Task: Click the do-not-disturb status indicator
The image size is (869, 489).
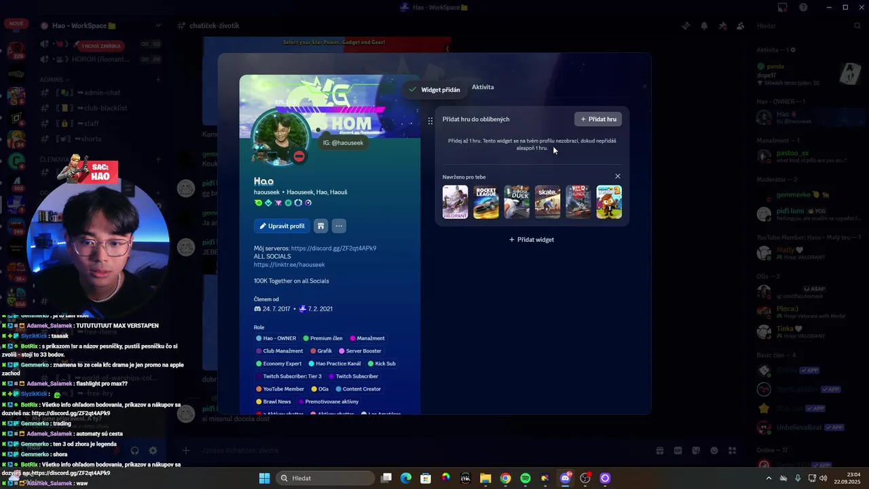Action: point(299,156)
